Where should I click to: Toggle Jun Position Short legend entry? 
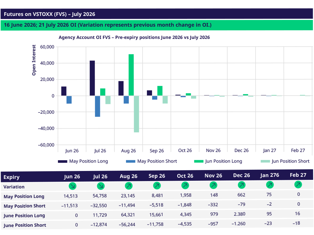[285, 161]
